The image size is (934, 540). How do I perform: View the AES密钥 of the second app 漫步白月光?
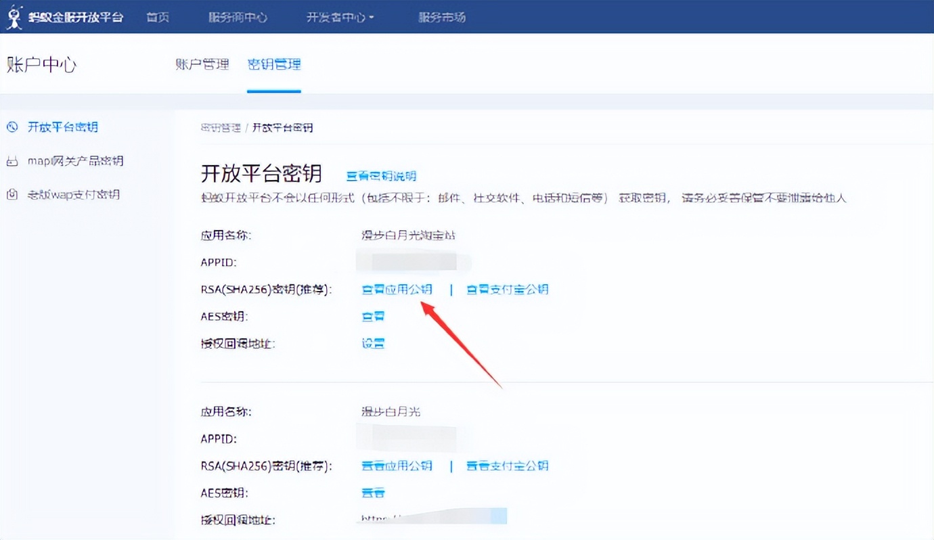(373, 493)
